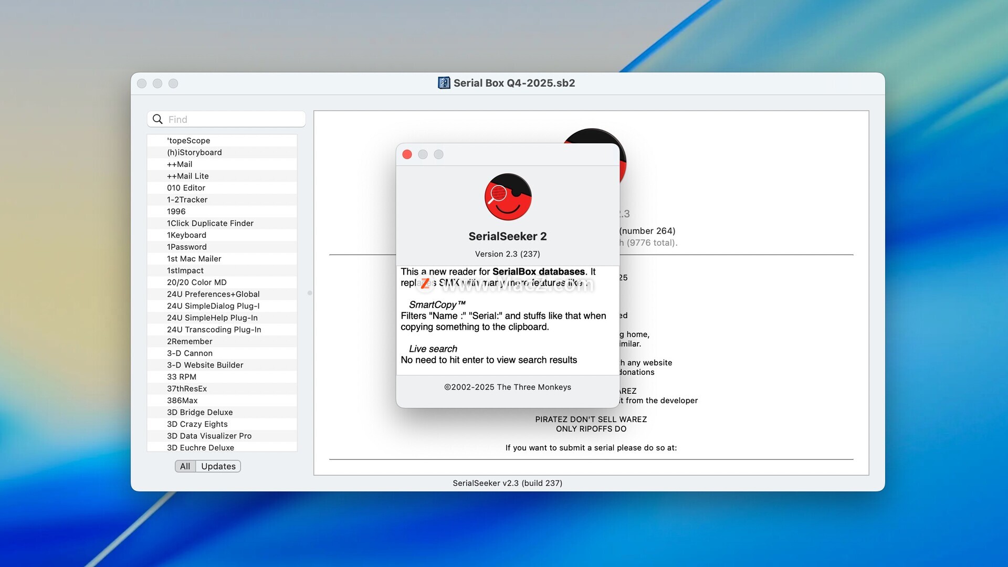Close the SerialSeeker about dialog
This screenshot has height=567, width=1008.
click(407, 154)
